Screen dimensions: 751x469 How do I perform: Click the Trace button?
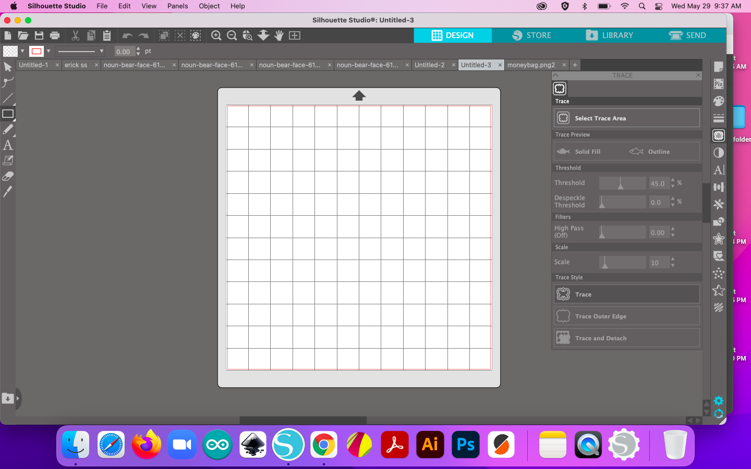point(626,294)
